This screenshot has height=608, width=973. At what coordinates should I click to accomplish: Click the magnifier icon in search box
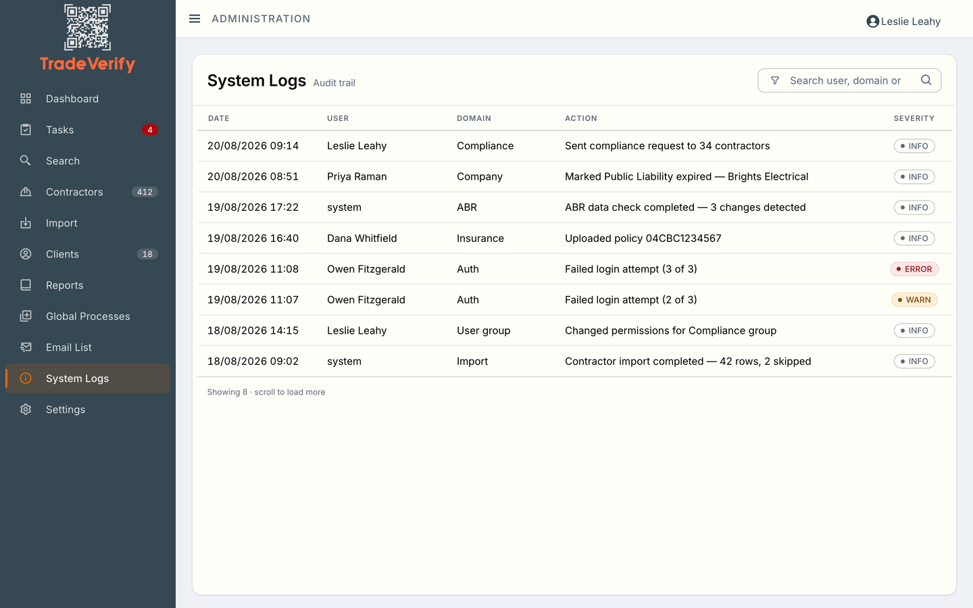coord(926,80)
